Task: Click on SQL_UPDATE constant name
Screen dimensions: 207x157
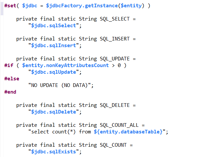Action: click(x=114, y=59)
